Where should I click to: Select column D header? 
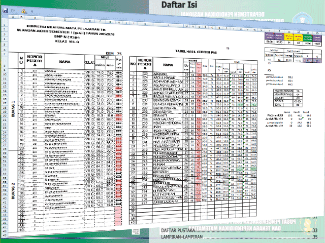65,20
